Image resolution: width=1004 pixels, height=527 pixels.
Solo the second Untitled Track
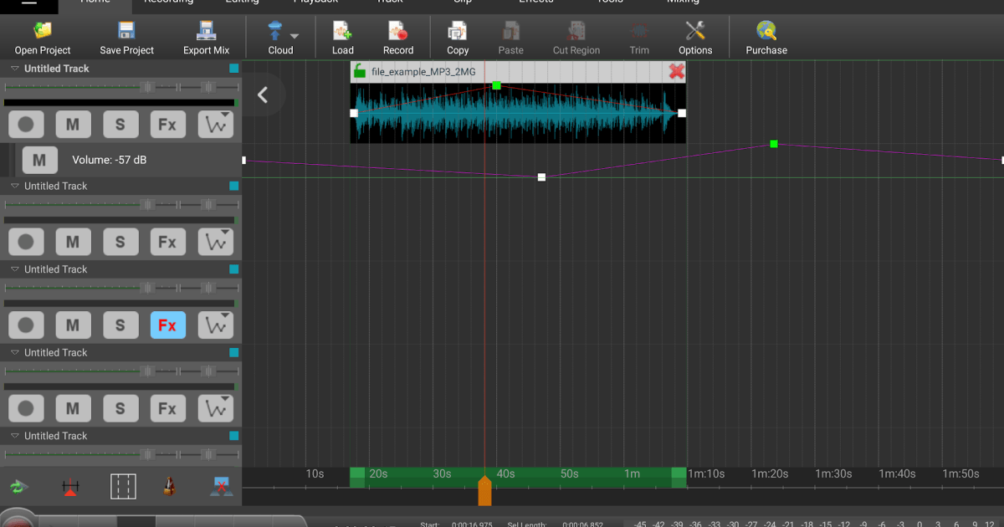pos(120,242)
